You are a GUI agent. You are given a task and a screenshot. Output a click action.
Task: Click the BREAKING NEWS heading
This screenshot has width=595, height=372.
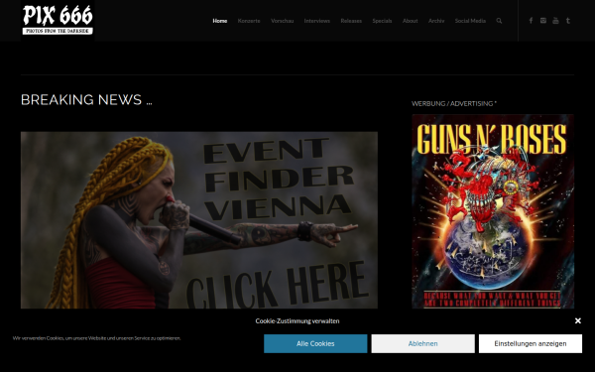point(86,100)
